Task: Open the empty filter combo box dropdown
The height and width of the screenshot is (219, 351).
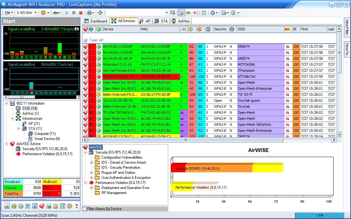Action: [167, 13]
